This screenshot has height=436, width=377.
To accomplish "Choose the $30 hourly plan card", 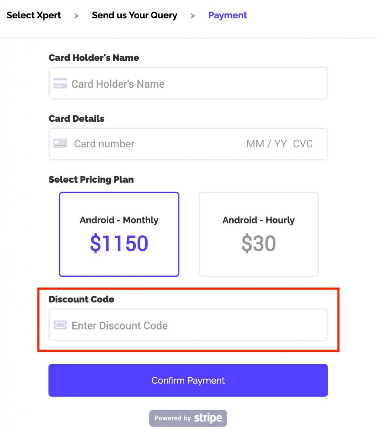I will (258, 243).
